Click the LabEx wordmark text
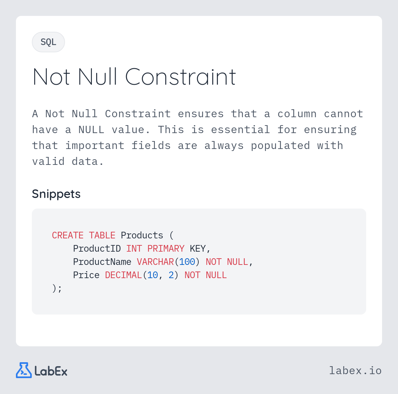 coord(51,371)
